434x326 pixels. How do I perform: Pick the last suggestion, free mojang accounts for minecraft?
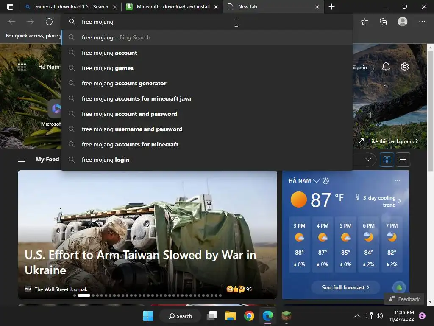click(207, 144)
